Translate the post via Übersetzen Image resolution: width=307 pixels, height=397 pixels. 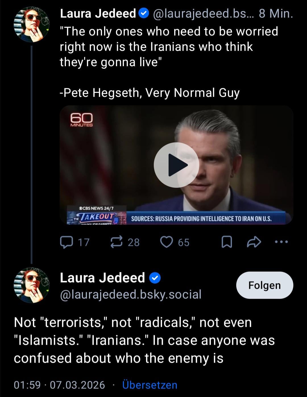click(x=150, y=385)
